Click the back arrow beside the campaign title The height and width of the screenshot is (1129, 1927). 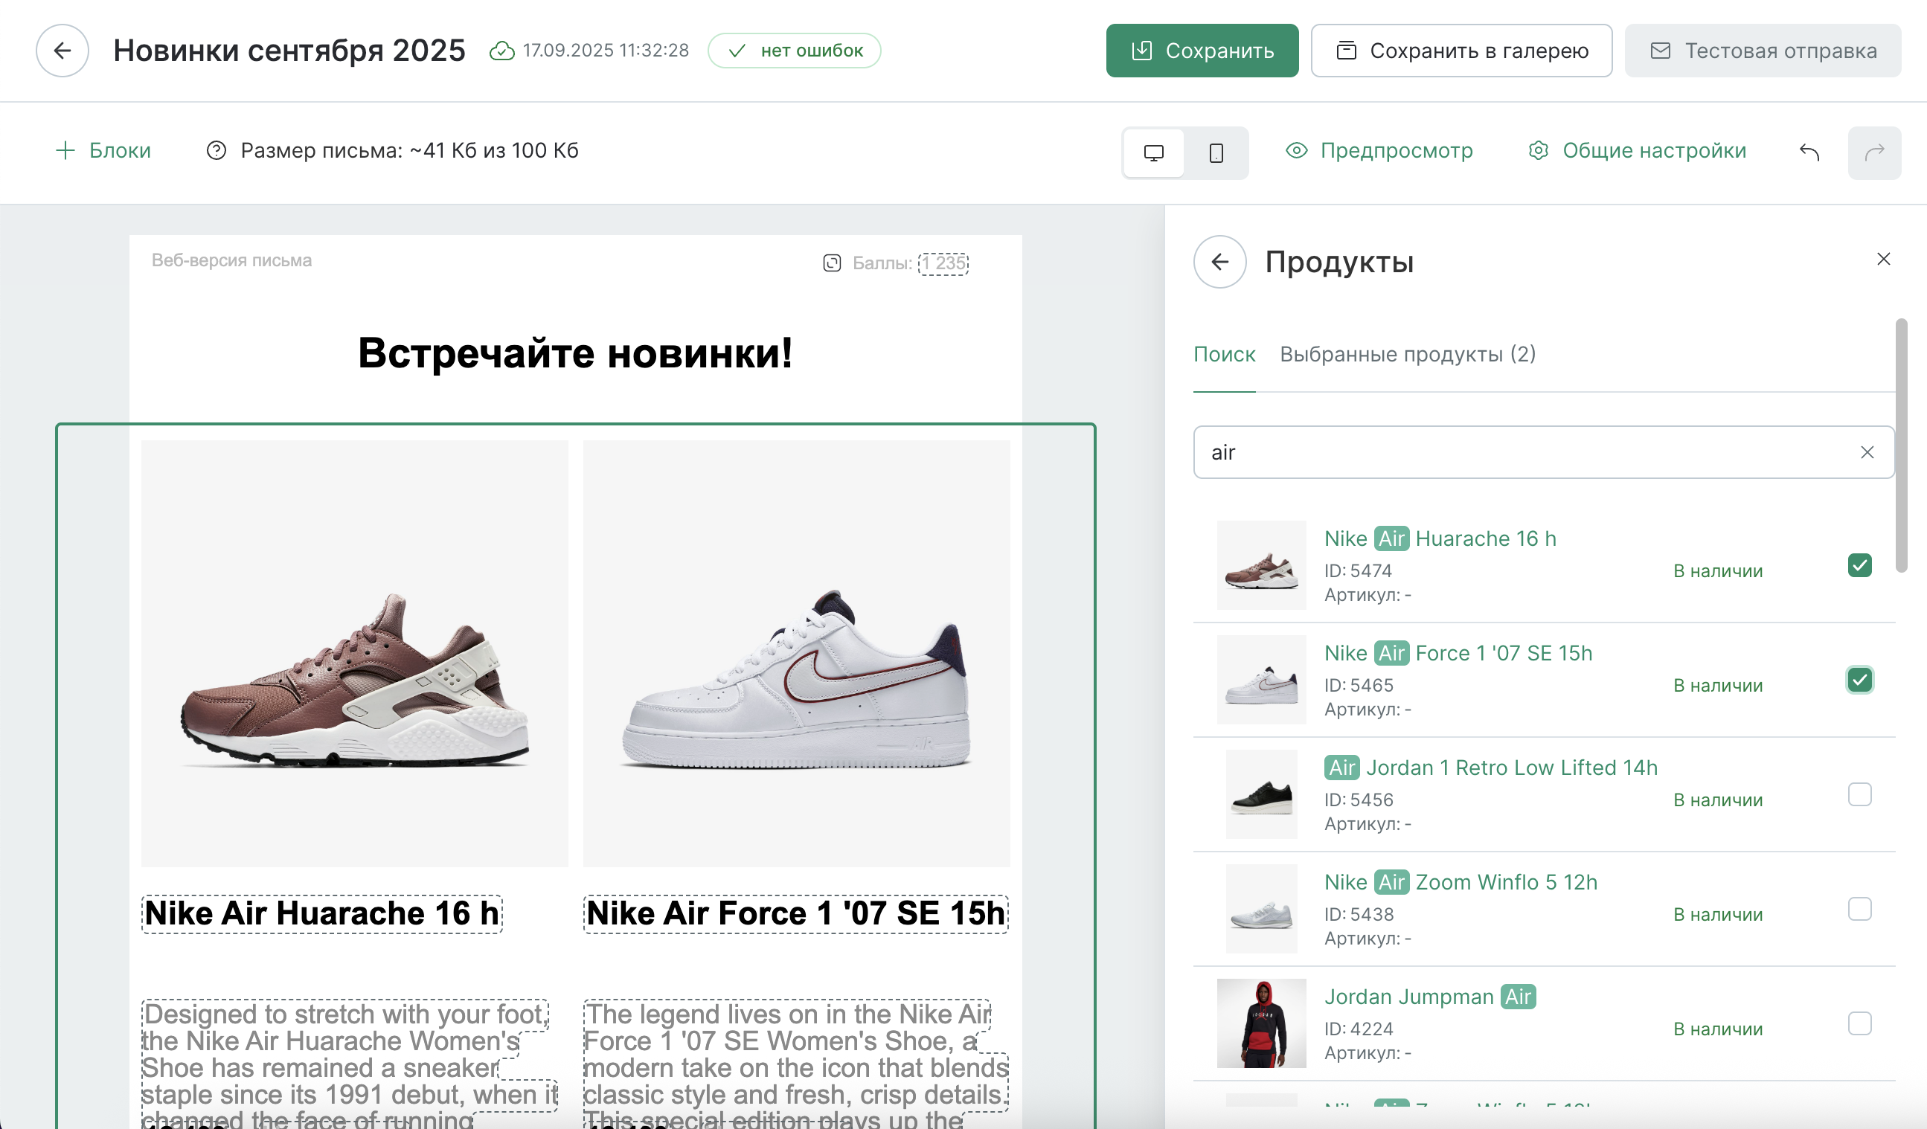coord(62,51)
